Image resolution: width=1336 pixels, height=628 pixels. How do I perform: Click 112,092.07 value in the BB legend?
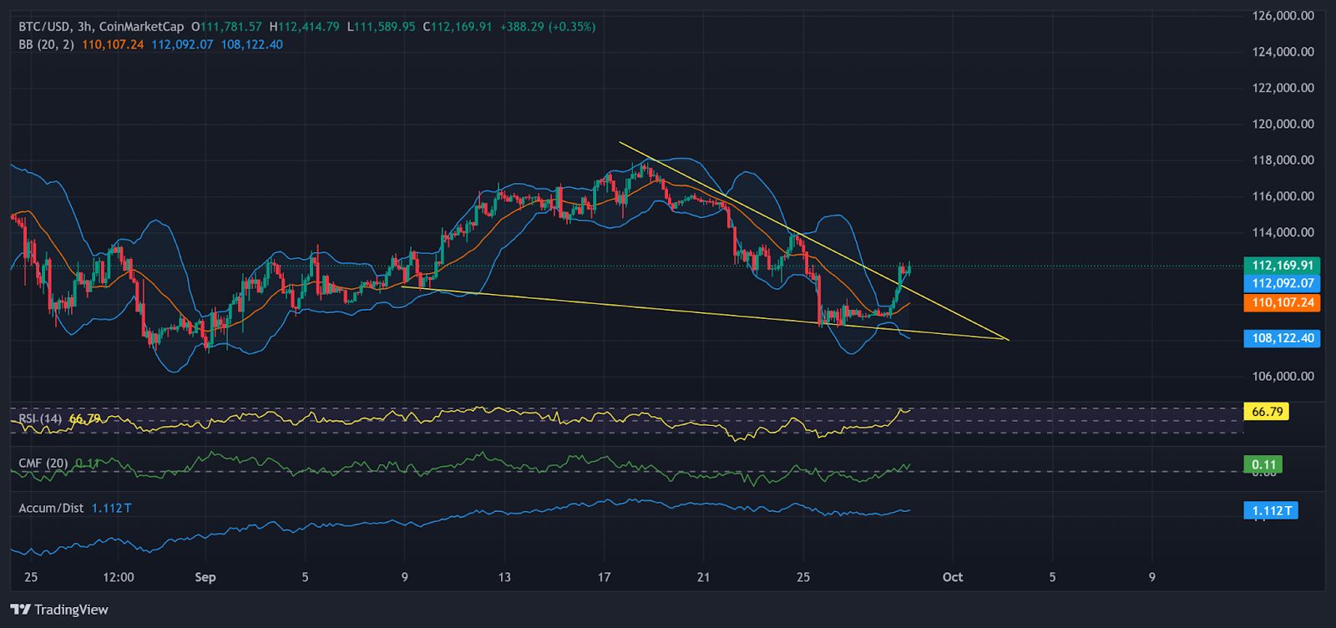182,44
